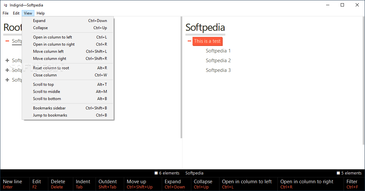Screen dimensions: 365x191
Task: Maximize the Indigrid window
Action: [342, 5]
